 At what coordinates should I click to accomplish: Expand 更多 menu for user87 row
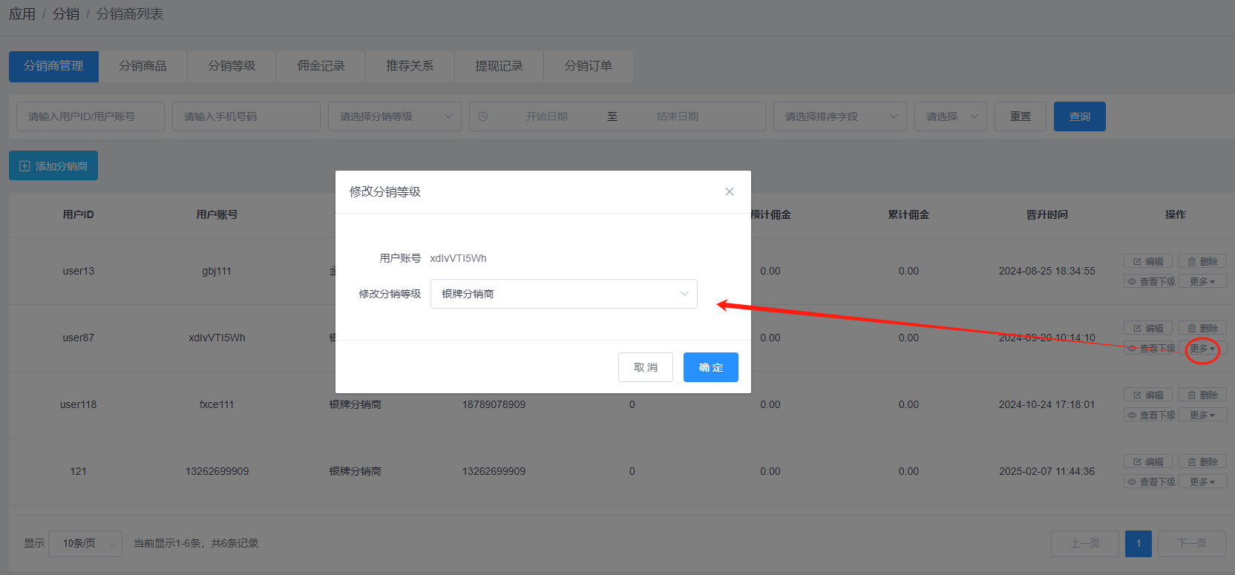click(1202, 349)
